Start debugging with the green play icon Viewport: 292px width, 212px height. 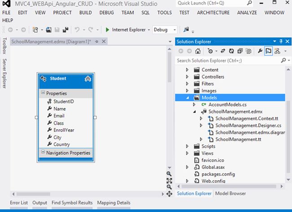(107, 30)
